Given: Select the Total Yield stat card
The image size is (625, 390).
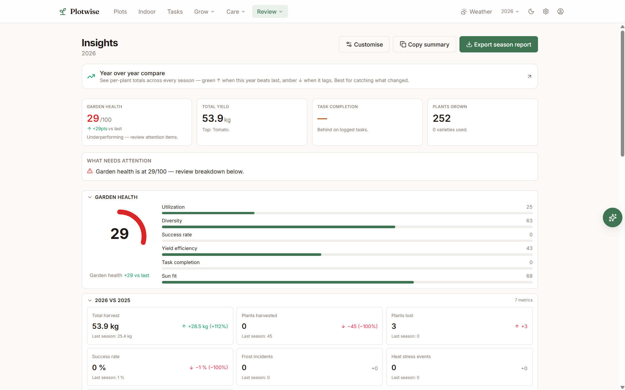Looking at the screenshot, I should tap(252, 122).
